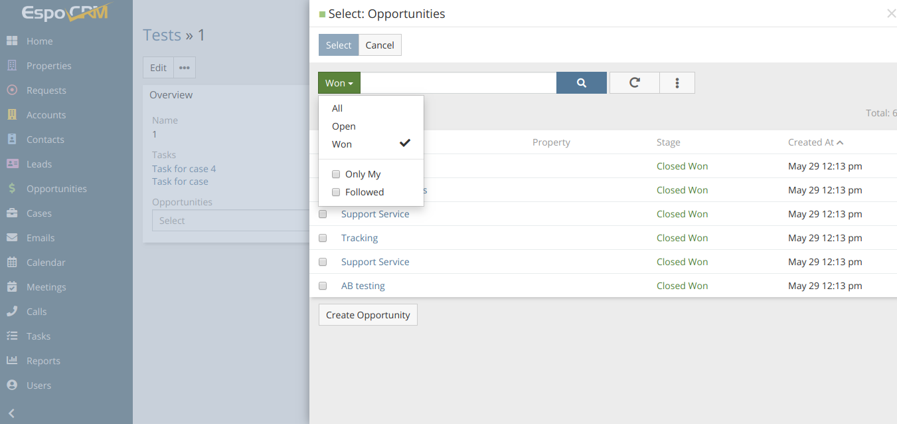This screenshot has width=897, height=424.
Task: Tick the Followed filter checkbox
Action: [x=336, y=192]
